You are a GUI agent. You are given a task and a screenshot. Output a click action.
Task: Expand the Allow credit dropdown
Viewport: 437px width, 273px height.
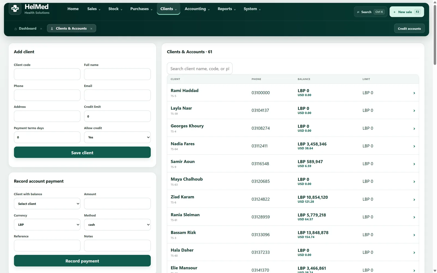[x=117, y=137]
